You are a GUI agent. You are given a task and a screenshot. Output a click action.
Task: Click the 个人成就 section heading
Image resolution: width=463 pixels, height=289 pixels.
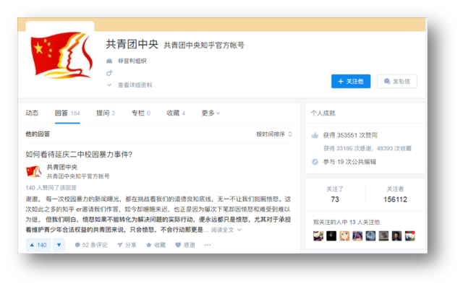(323, 113)
